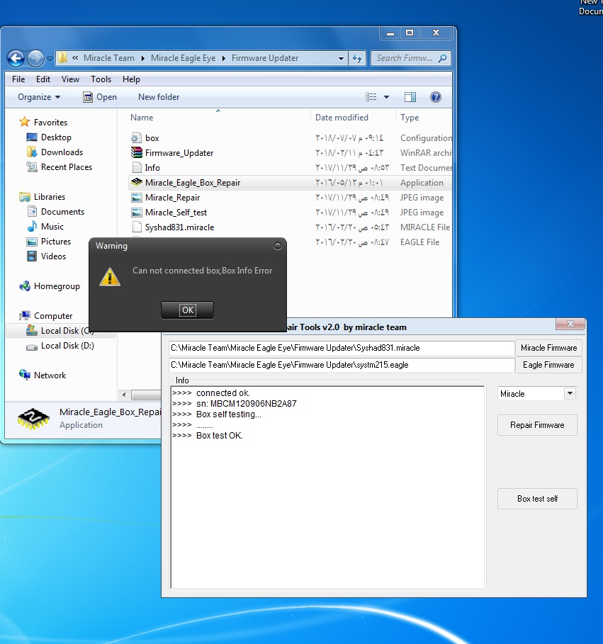
Task: Expand the Organize dropdown
Action: point(39,97)
